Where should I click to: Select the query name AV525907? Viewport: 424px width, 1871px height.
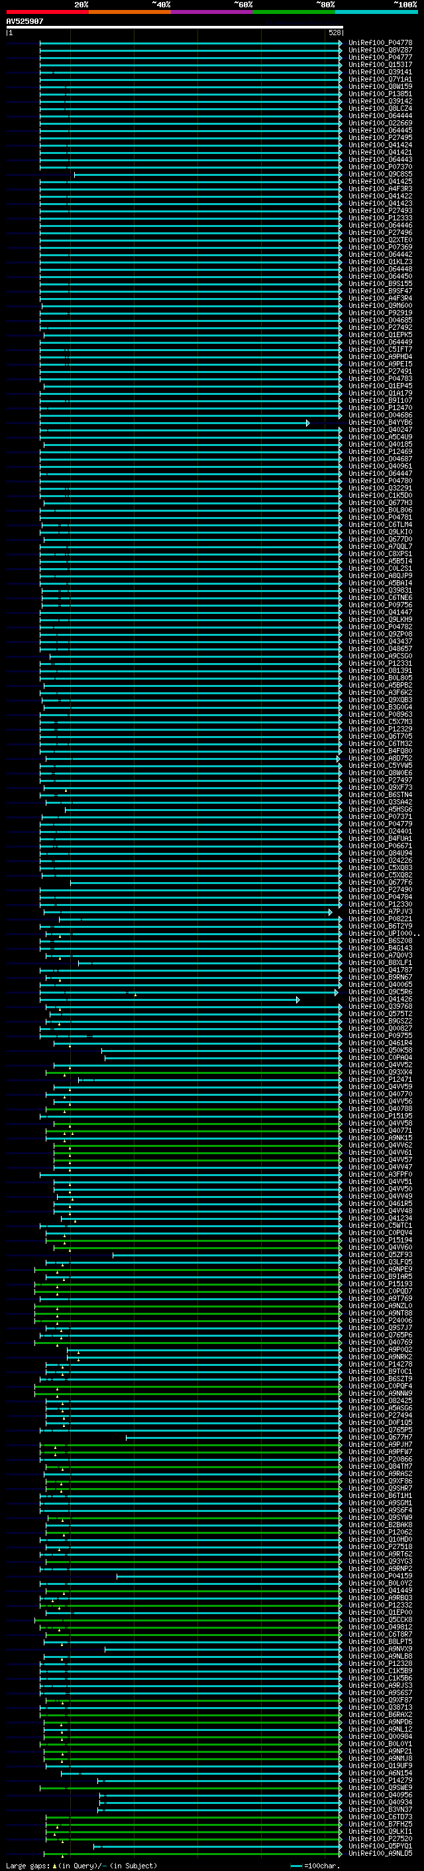pyautogui.click(x=25, y=21)
